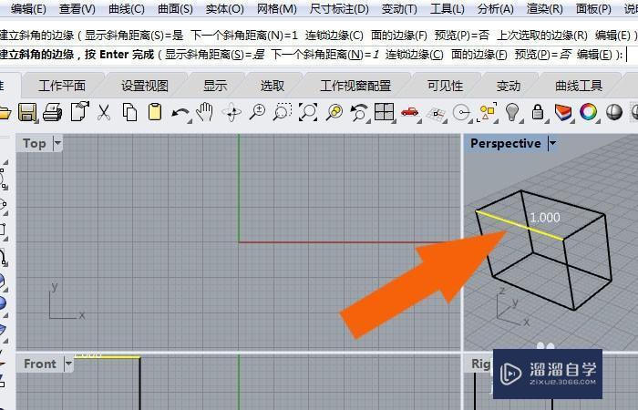Open the 编辑(E) menu
The height and width of the screenshot is (410, 638).
point(28,8)
